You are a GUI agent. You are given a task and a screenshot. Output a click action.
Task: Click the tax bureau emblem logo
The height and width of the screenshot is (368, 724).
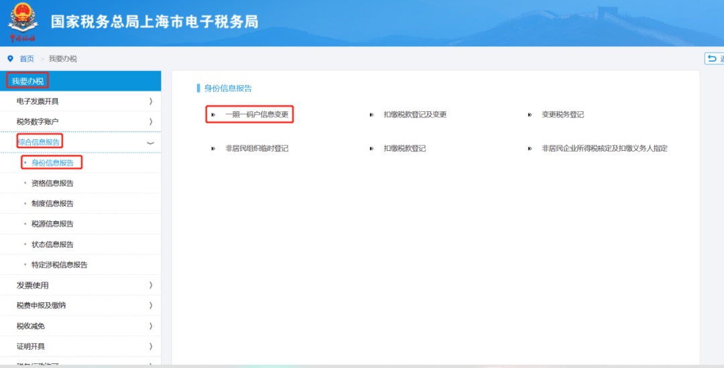(23, 22)
